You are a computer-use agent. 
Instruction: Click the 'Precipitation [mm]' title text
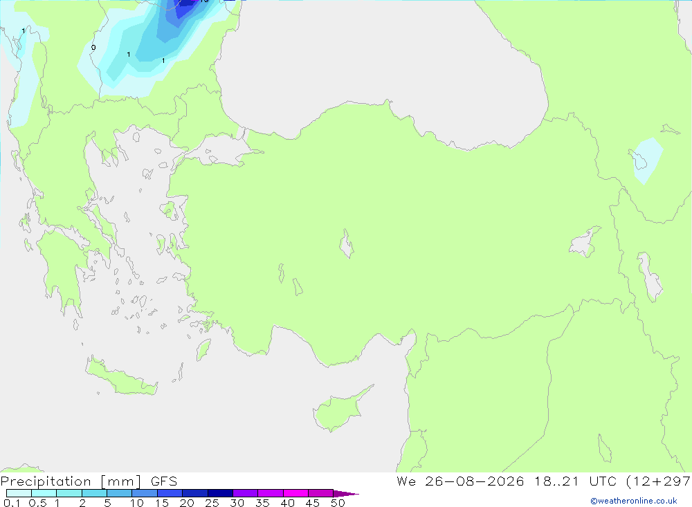71,481
